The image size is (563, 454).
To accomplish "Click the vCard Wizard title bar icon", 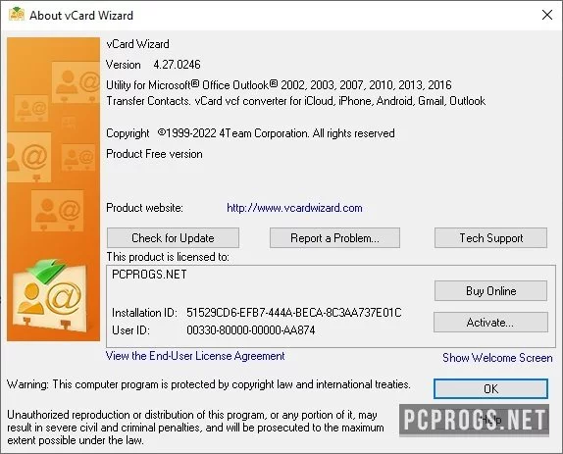I will [16, 15].
